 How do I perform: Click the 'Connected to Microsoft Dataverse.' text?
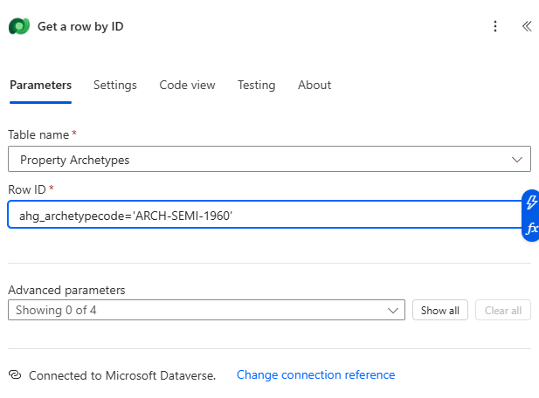122,375
